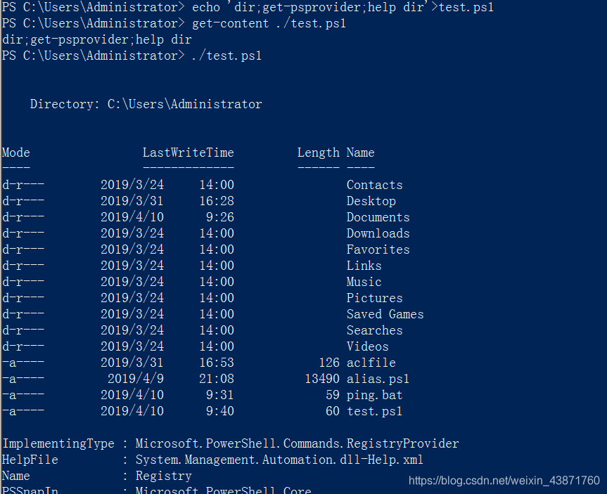Select the Favorites folder name
607x494 pixels.
(378, 249)
